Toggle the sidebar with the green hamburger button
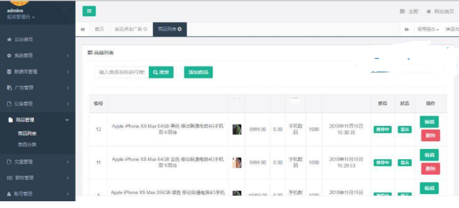 89,11
